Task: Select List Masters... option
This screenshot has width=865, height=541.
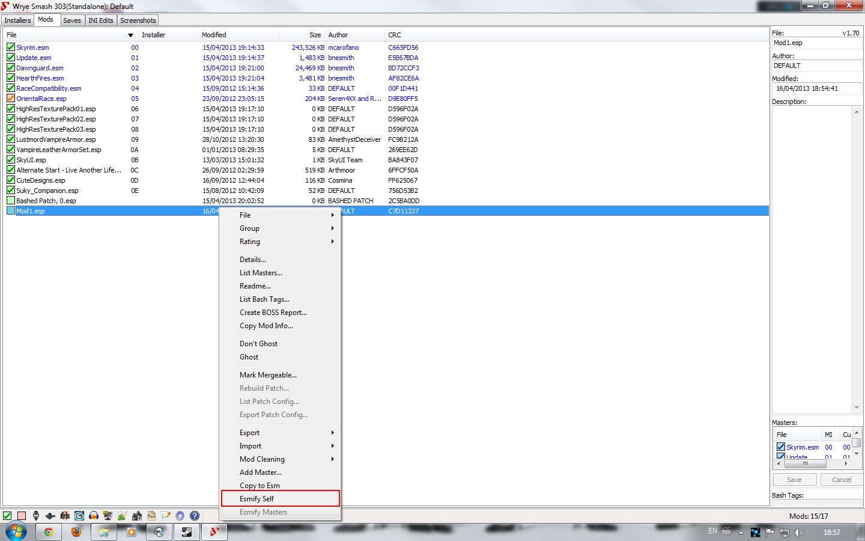Action: pyautogui.click(x=281, y=273)
